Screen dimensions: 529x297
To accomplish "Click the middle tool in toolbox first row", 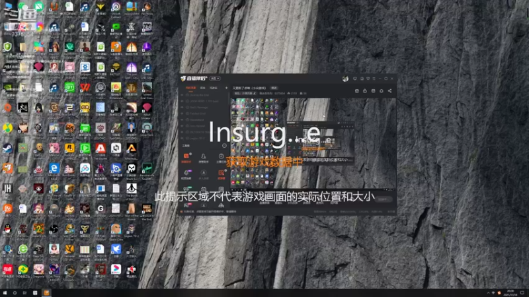I will (x=204, y=157).
